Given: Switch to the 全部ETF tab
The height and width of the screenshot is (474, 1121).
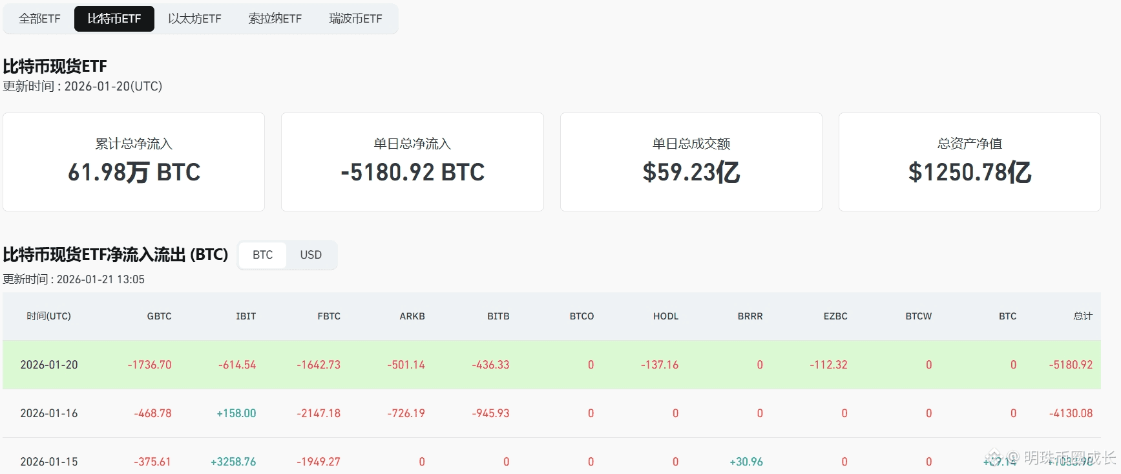Looking at the screenshot, I should [x=39, y=19].
